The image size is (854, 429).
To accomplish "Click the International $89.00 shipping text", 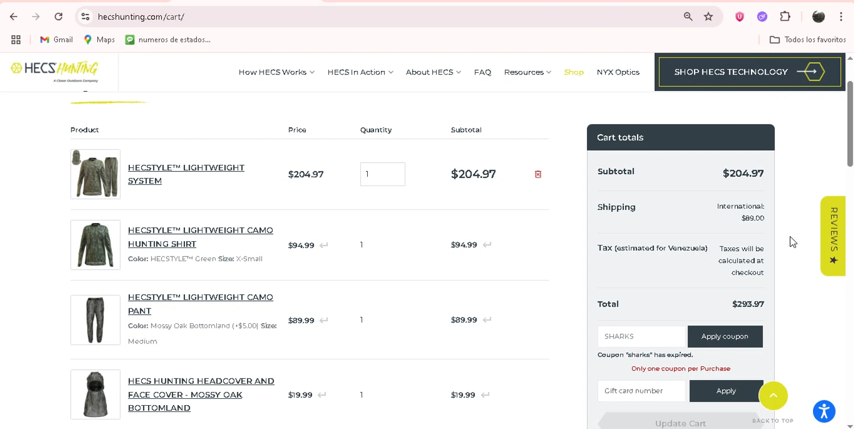I will point(741,212).
